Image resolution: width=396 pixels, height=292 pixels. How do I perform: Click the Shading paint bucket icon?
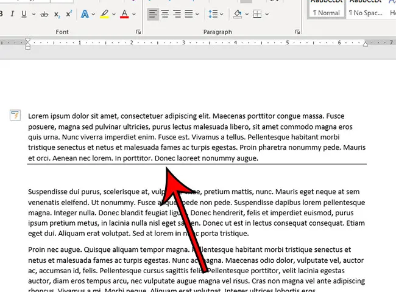click(x=239, y=13)
